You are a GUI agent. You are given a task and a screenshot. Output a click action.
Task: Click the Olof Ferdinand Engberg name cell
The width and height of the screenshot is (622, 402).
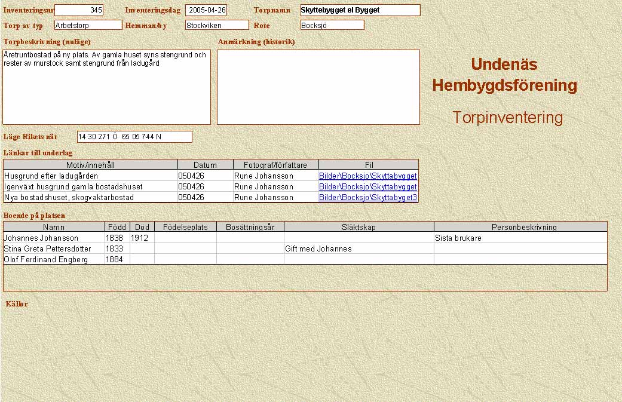pos(54,260)
